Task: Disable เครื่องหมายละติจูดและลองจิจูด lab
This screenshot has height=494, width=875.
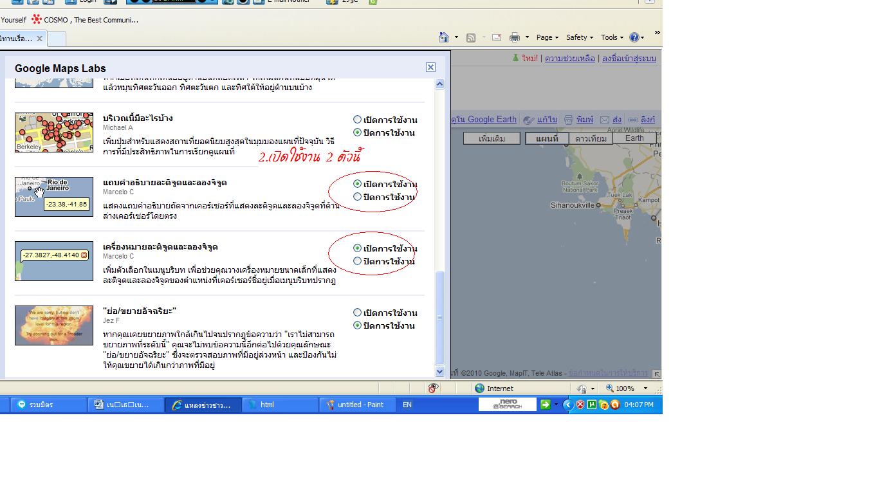Action: [x=357, y=261]
